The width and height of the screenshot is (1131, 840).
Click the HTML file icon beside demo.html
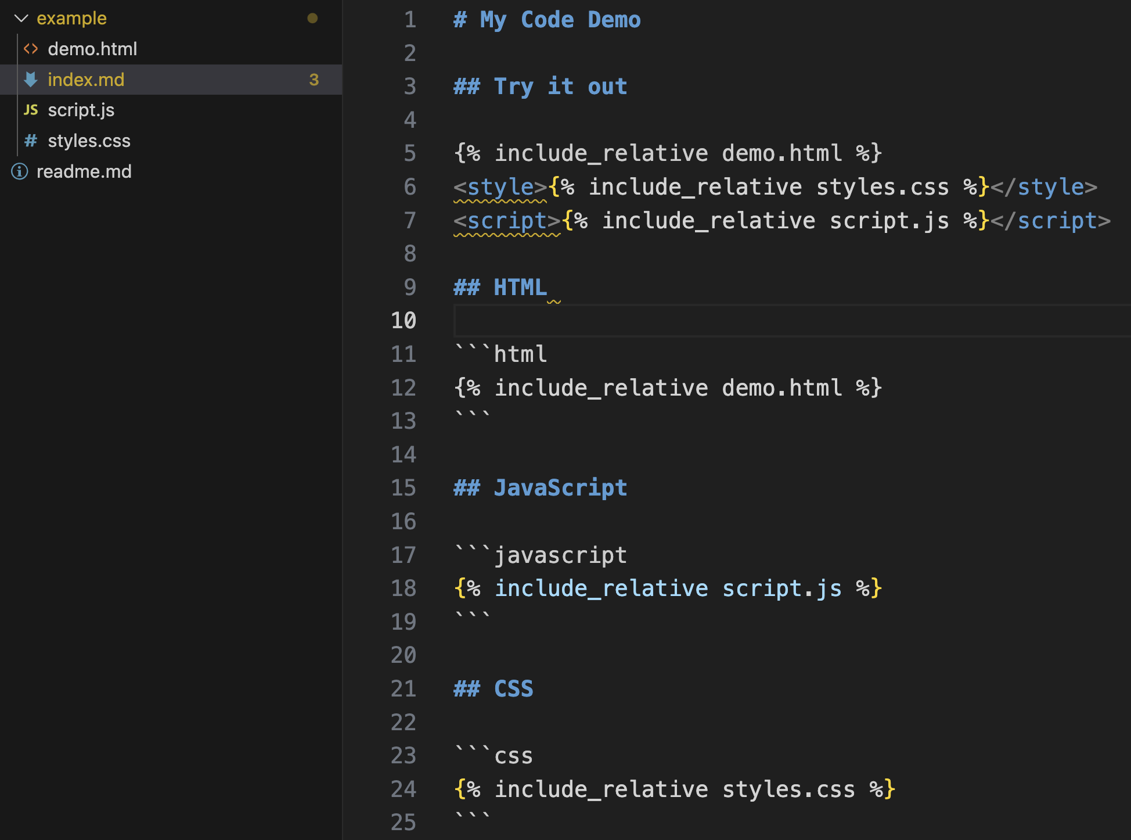coord(31,49)
